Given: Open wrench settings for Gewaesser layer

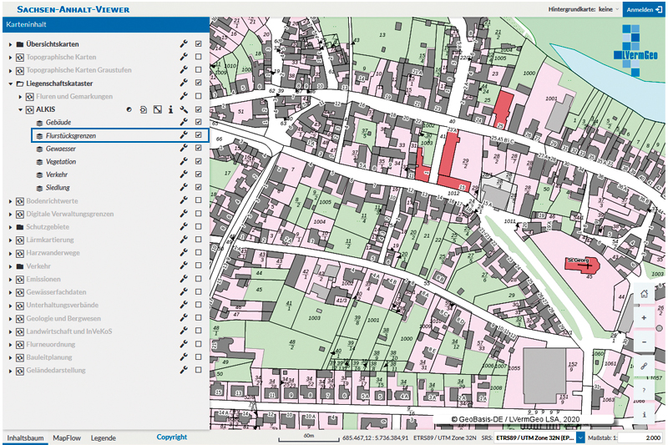Looking at the screenshot, I should click(x=184, y=148).
